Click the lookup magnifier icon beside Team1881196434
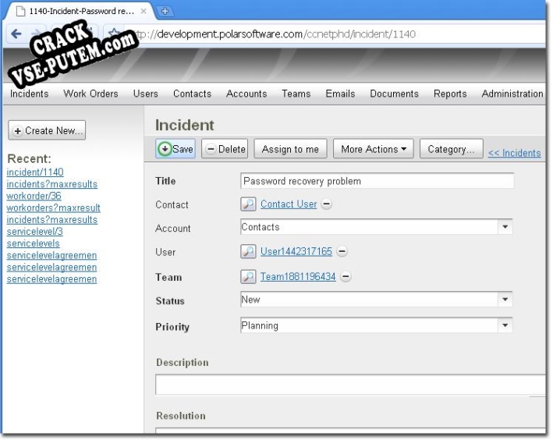Screen dimensions: 553x440 (x=248, y=276)
